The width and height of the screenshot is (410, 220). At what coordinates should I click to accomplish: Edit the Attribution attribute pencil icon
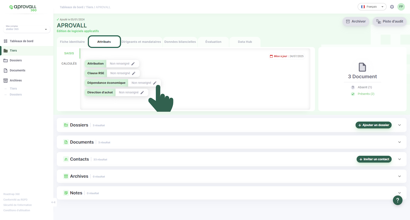click(x=133, y=64)
